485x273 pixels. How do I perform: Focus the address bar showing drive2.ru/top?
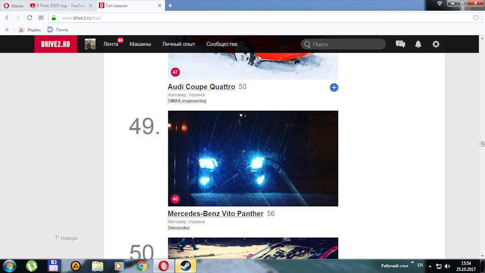(264, 18)
